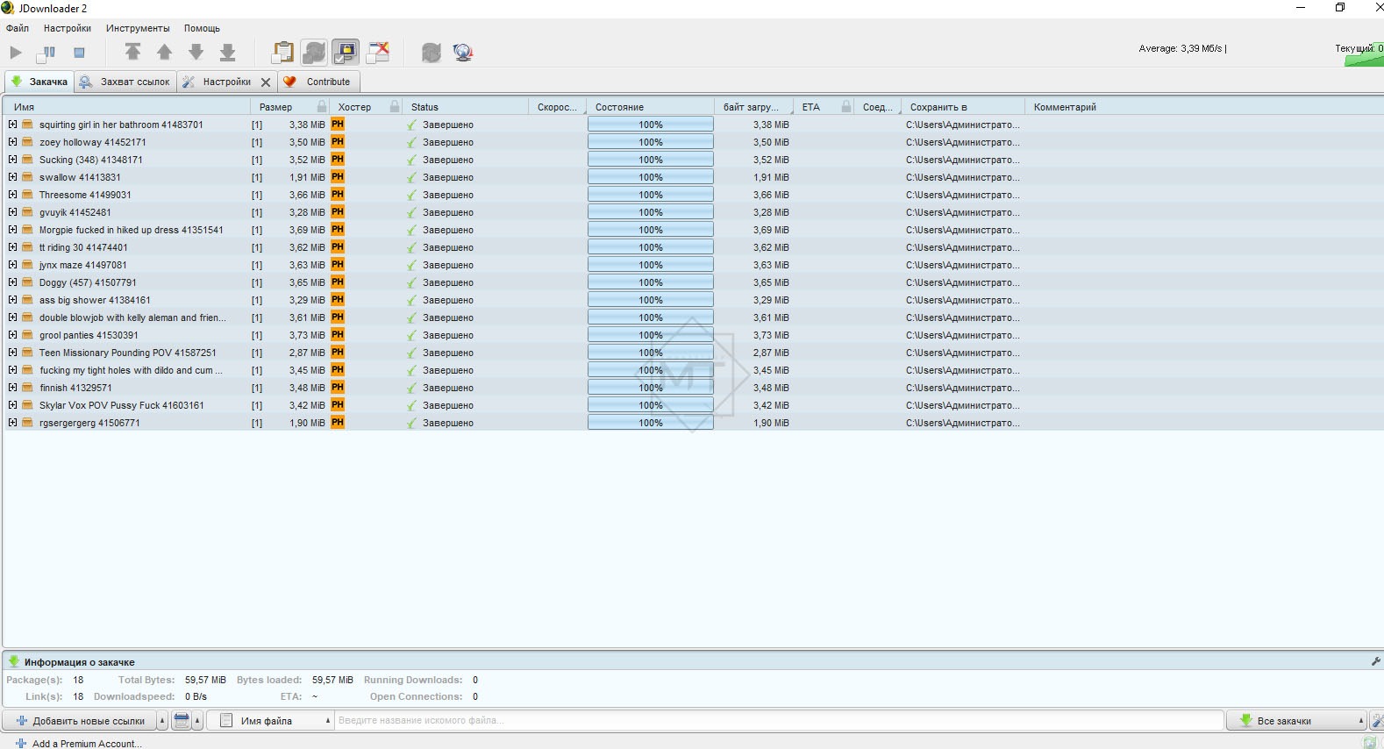Toggle silent mode with the red-X window icon
The width and height of the screenshot is (1384, 749).
[378, 53]
